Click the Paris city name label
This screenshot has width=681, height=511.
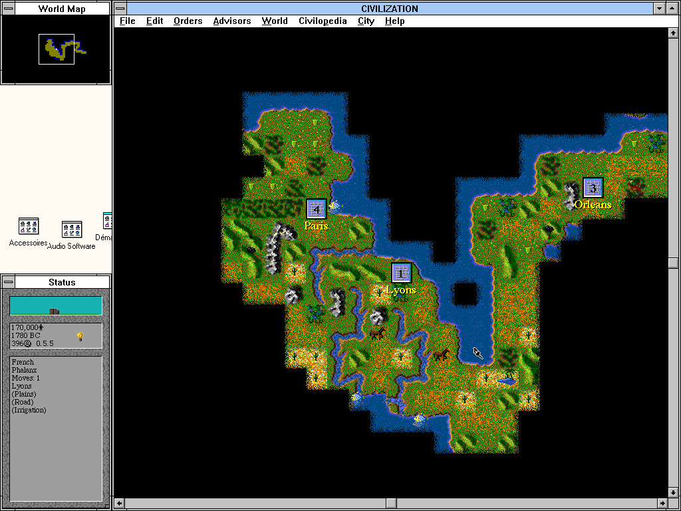(316, 226)
